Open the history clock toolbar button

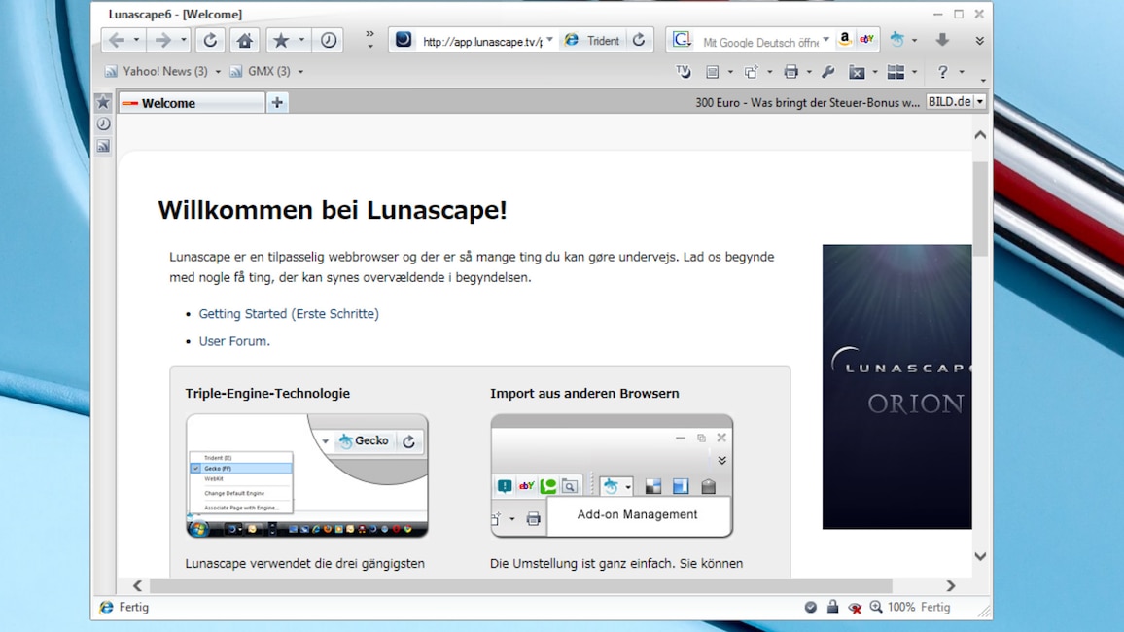(329, 40)
